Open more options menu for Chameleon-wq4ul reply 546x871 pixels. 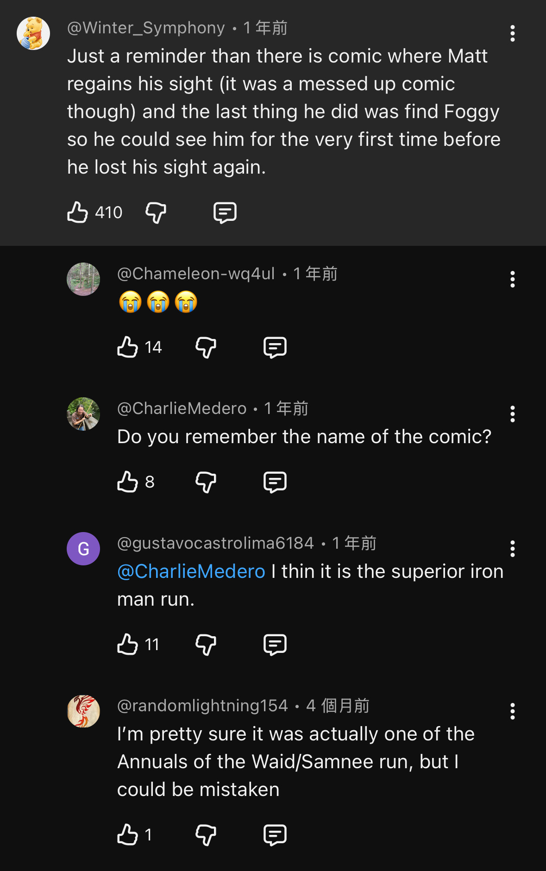(512, 279)
